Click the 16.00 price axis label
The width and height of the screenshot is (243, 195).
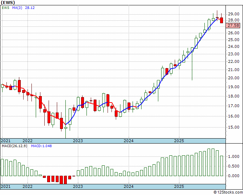[x=234, y=116]
